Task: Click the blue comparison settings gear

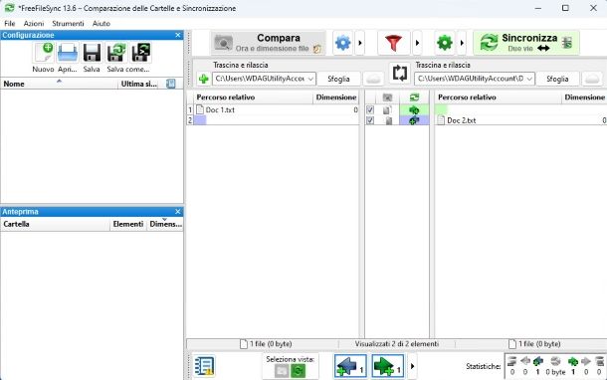Action: [x=342, y=43]
